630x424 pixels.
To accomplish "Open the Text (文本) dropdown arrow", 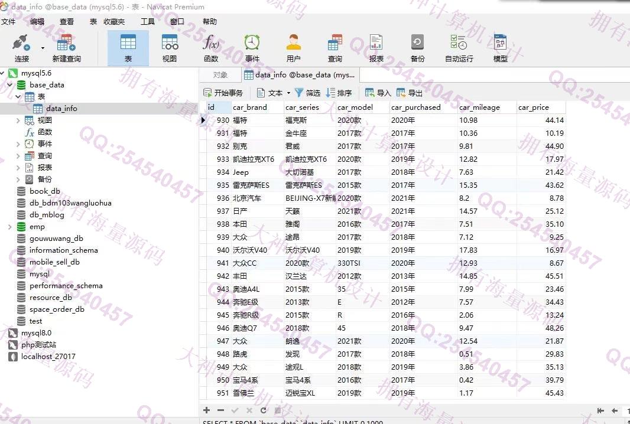I will pyautogui.click(x=288, y=93).
